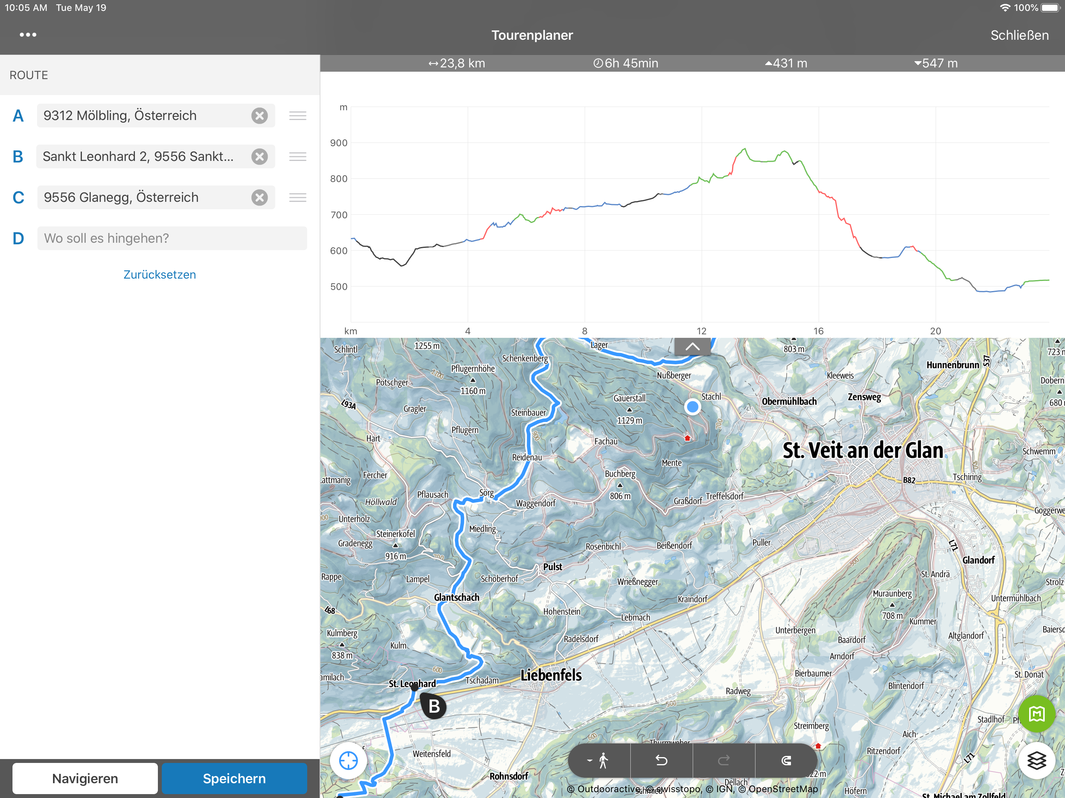
Task: Grab reorder handle for waypoint A
Action: coord(297,115)
